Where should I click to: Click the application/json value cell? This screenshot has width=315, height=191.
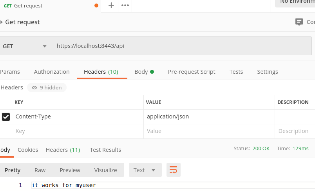(209, 117)
